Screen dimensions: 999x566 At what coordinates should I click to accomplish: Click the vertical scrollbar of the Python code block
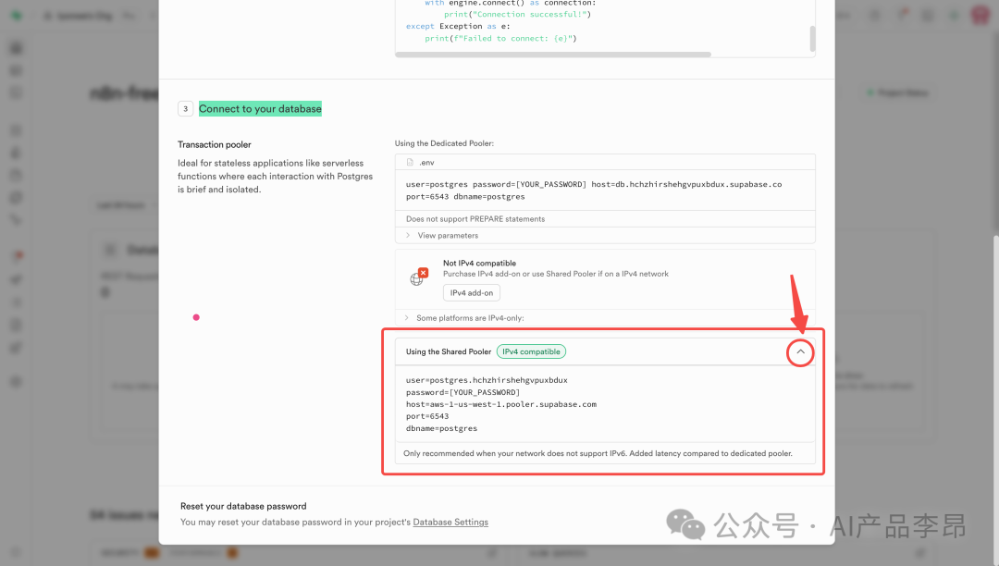click(812, 38)
